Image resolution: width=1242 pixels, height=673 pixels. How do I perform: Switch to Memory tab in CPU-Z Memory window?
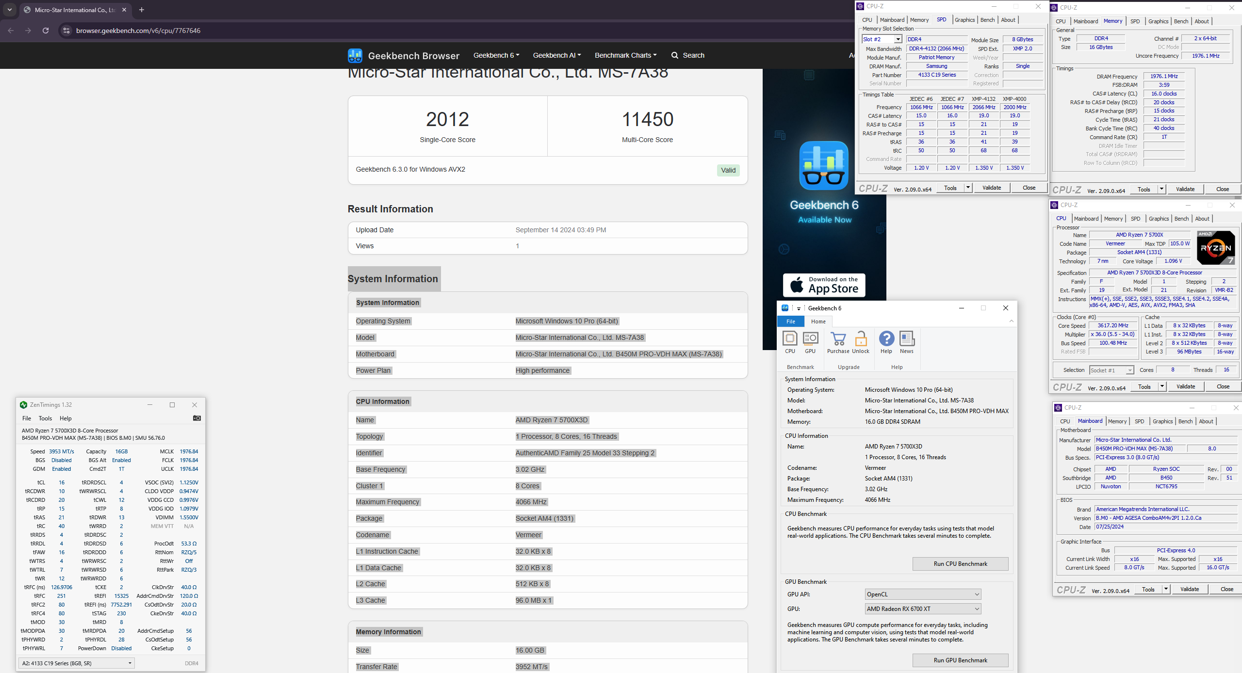1113,21
